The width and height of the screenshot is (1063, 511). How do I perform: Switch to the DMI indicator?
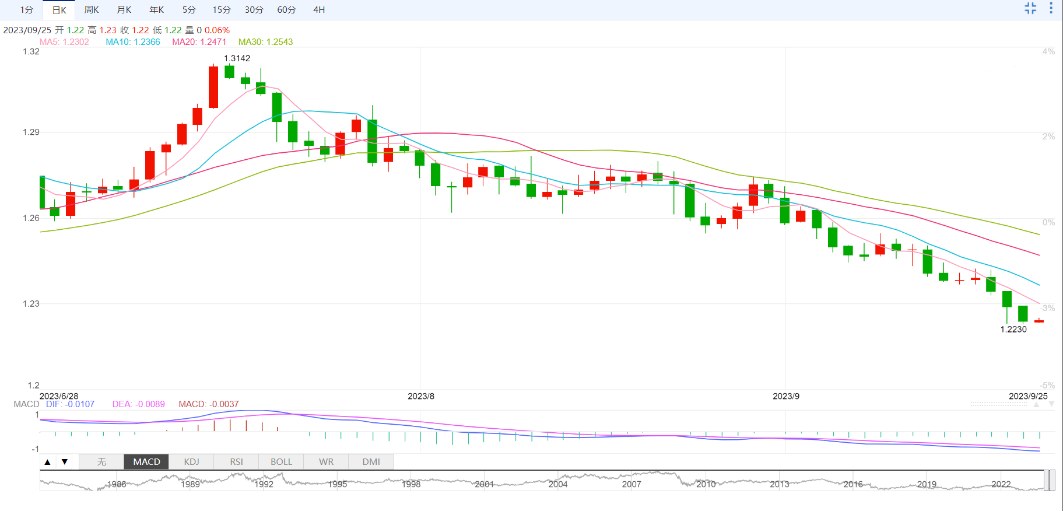[371, 462]
